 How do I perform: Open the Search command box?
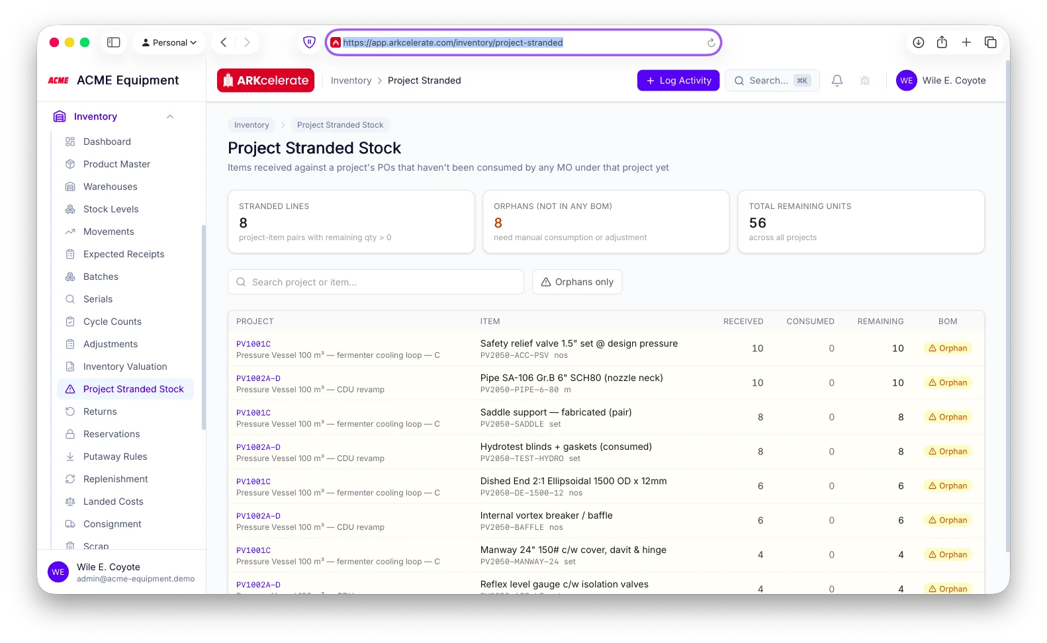[x=772, y=81]
